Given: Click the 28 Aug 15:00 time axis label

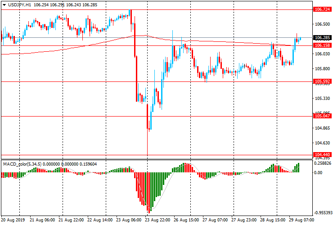Looking at the screenshot, I should tap(273, 220).
